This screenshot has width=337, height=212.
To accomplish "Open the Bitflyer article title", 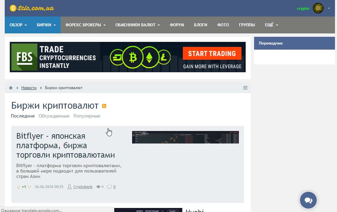I will [x=66, y=145].
